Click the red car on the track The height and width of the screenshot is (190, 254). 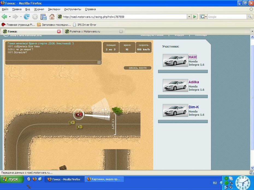79,114
